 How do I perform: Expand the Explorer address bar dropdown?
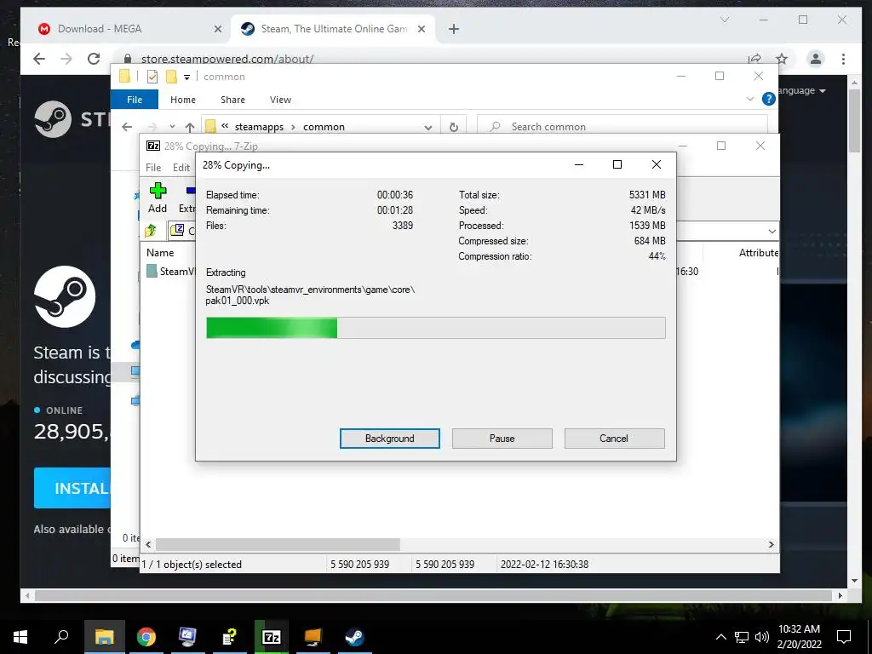tap(428, 127)
